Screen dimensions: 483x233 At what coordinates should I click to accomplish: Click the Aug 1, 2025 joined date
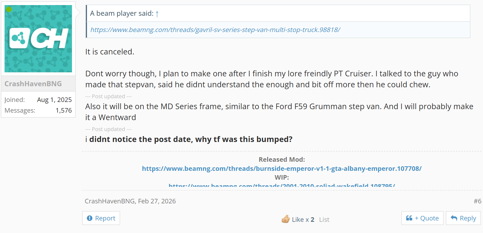(54, 100)
